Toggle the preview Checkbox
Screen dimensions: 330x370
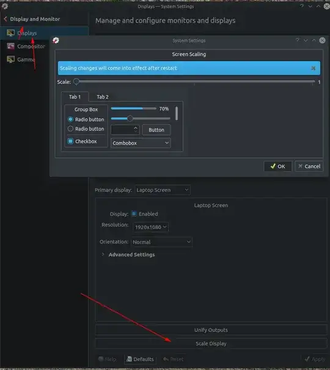coord(70,141)
